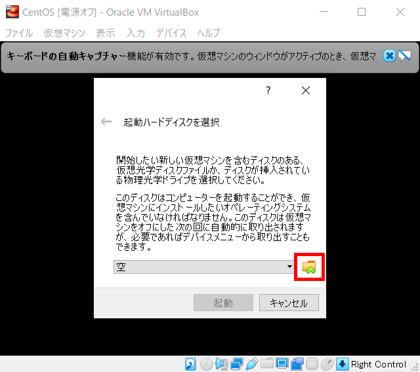Click the video recording status icon

297,364
